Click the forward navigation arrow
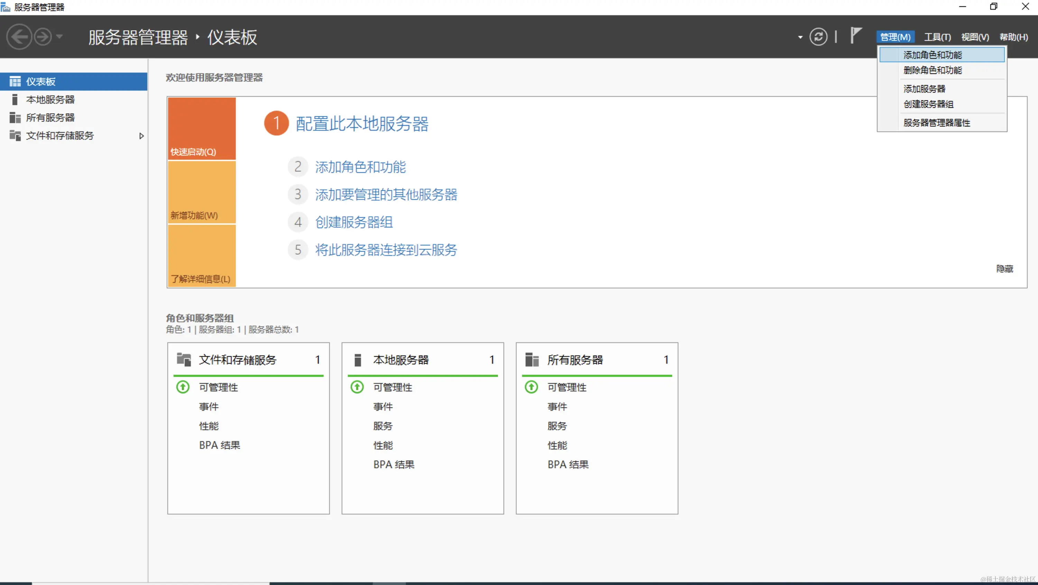The image size is (1038, 585). 44,37
